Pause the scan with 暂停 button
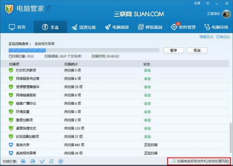This screenshot has height=166, width=233. 173,50
